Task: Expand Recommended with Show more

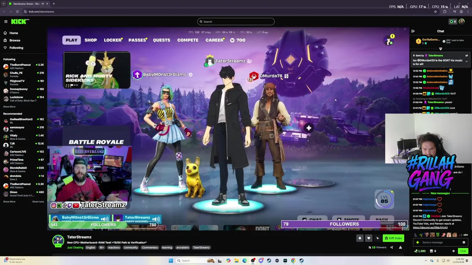Action: pyautogui.click(x=9, y=202)
